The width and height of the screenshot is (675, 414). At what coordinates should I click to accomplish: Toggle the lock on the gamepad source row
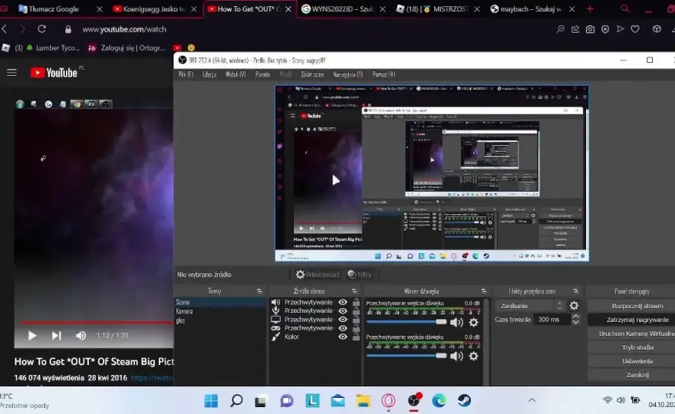356,328
